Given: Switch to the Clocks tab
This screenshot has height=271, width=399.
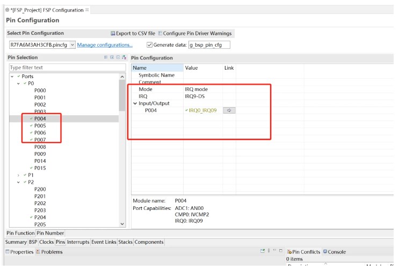Looking at the screenshot, I should (x=47, y=242).
